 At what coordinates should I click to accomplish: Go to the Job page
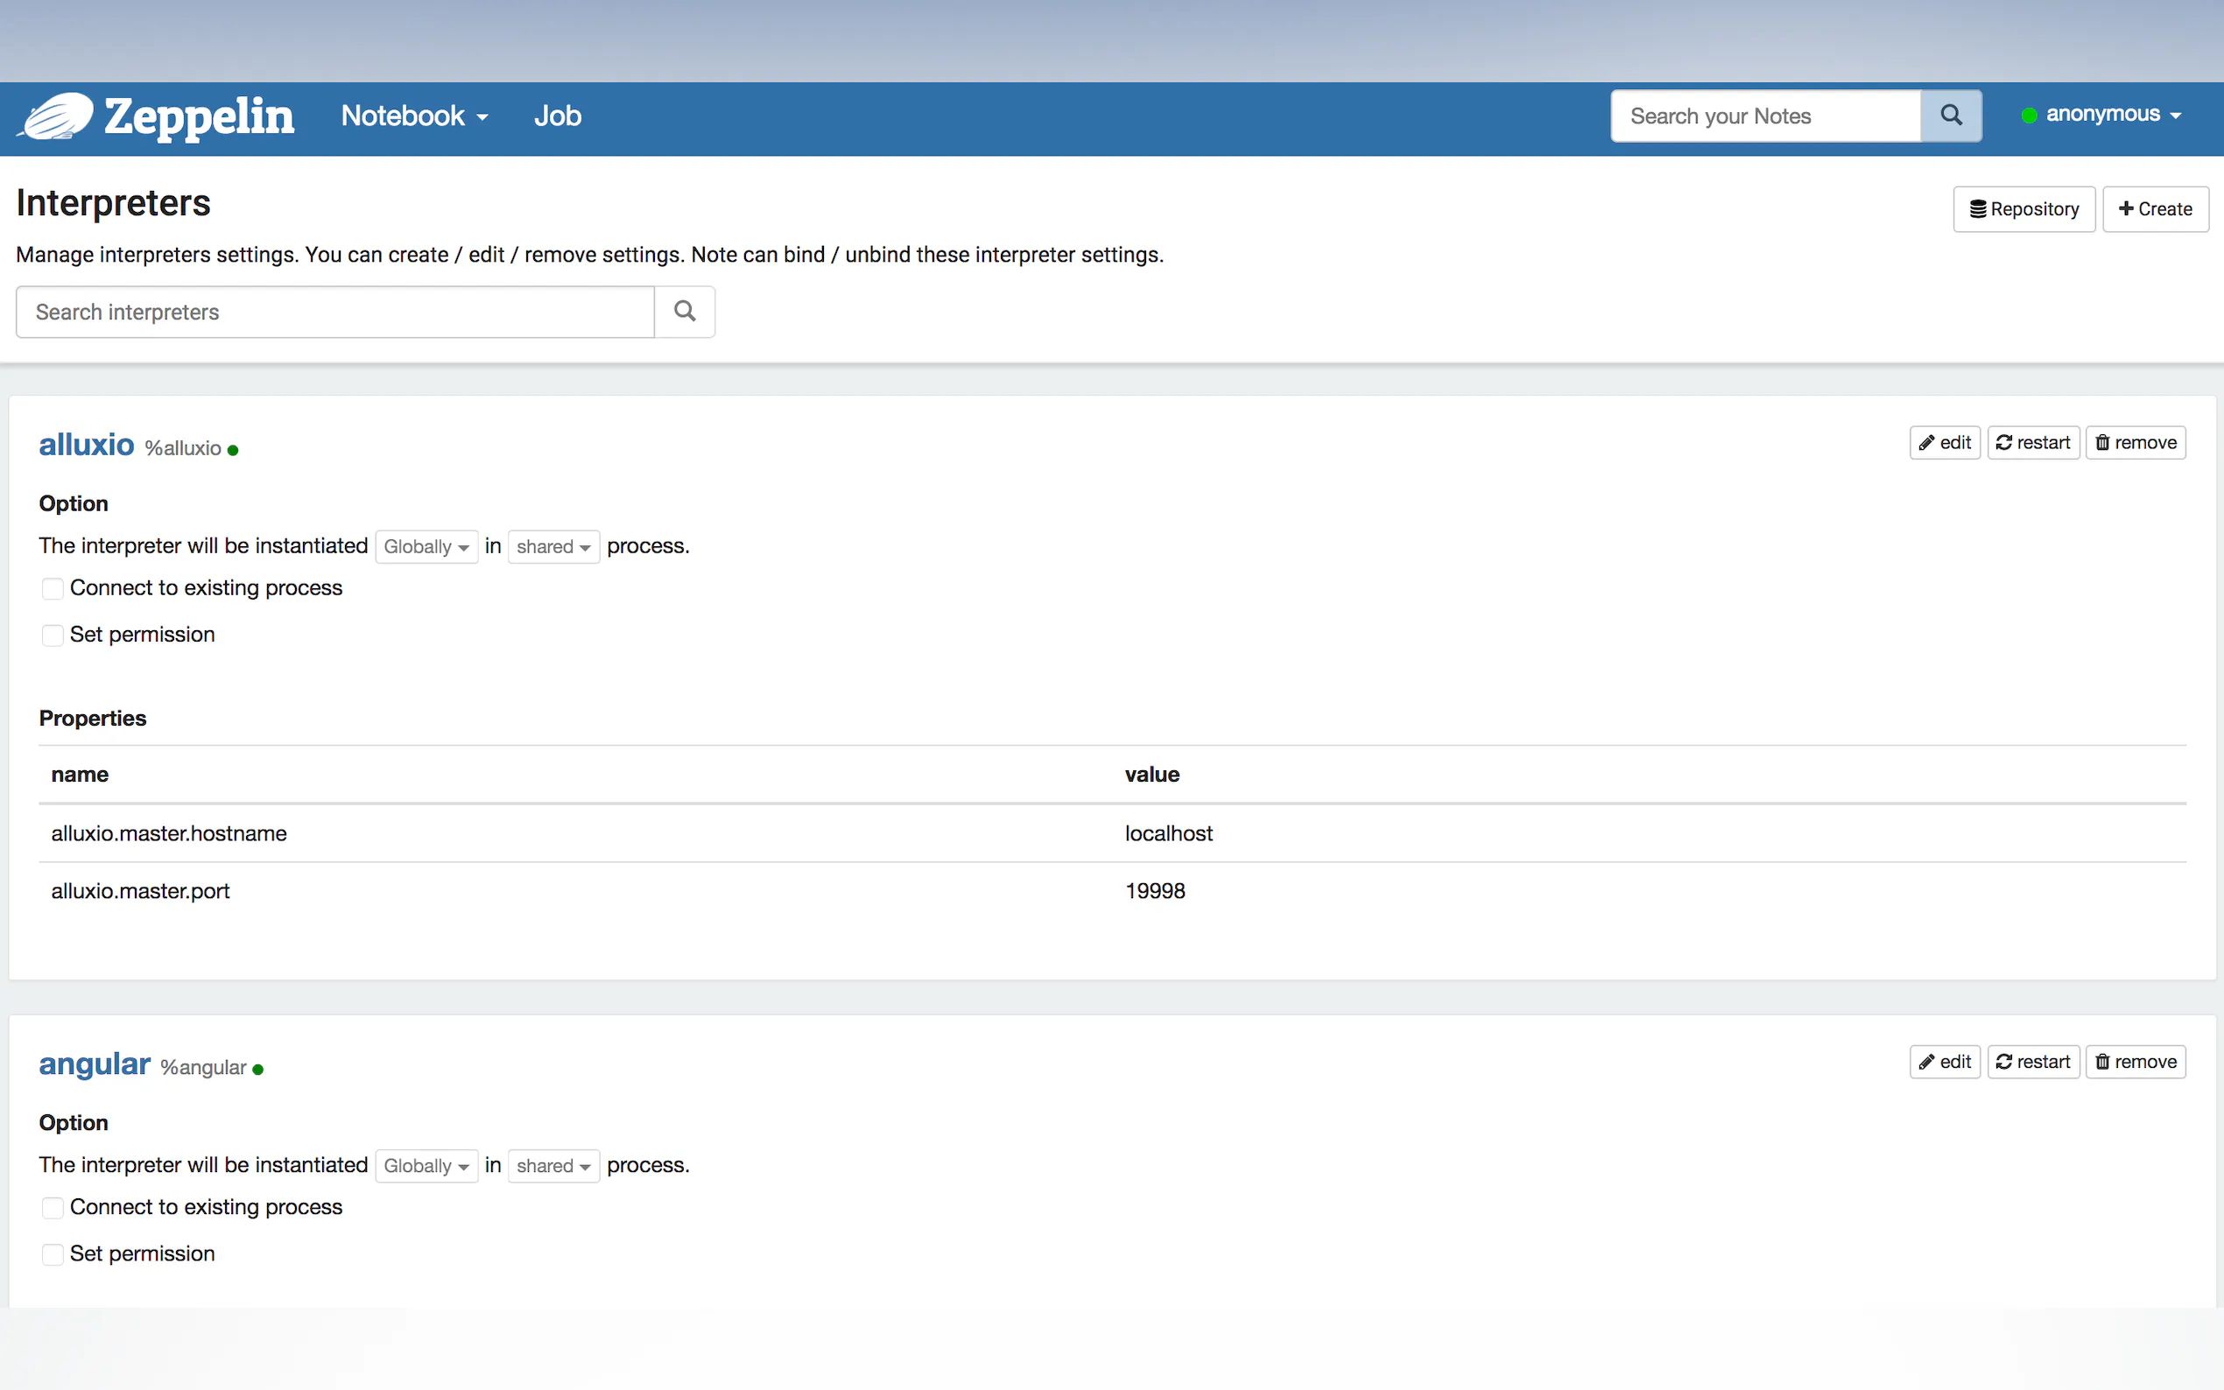[x=557, y=116]
